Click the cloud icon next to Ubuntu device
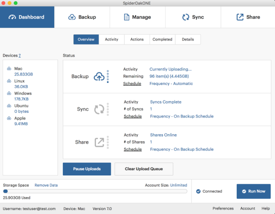Image resolution: width=275 pixels, height=214 pixels. coord(9,106)
